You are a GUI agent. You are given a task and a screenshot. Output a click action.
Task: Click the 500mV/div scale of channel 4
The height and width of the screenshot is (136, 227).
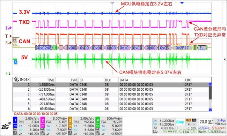click(114, 118)
